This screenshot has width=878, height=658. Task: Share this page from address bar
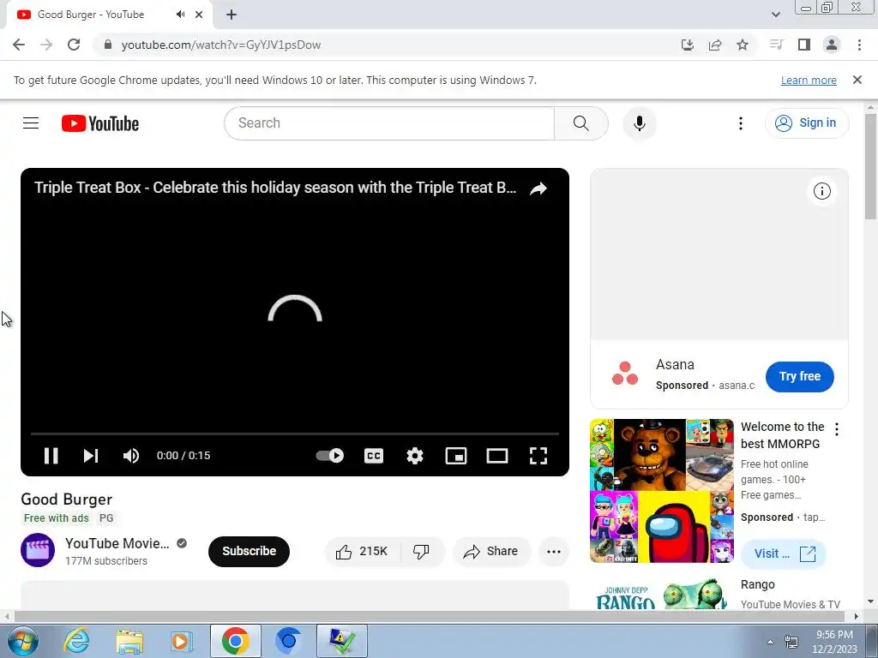point(715,45)
